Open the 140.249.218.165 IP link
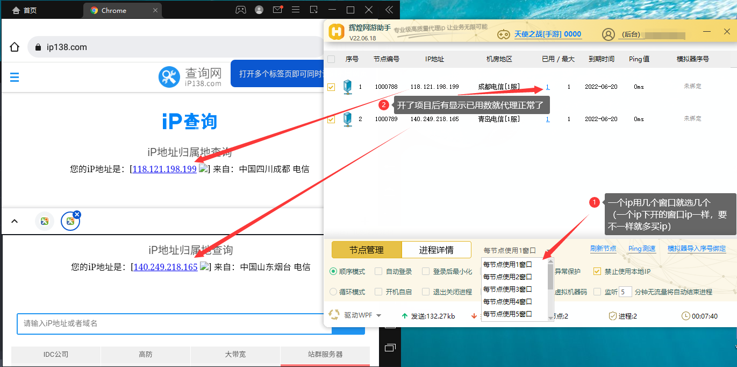The height and width of the screenshot is (367, 737). pos(166,267)
